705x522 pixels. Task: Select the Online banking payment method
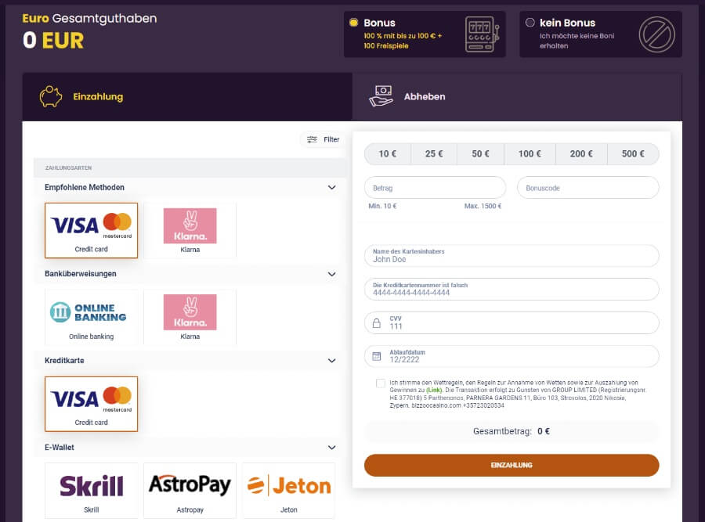coord(92,317)
